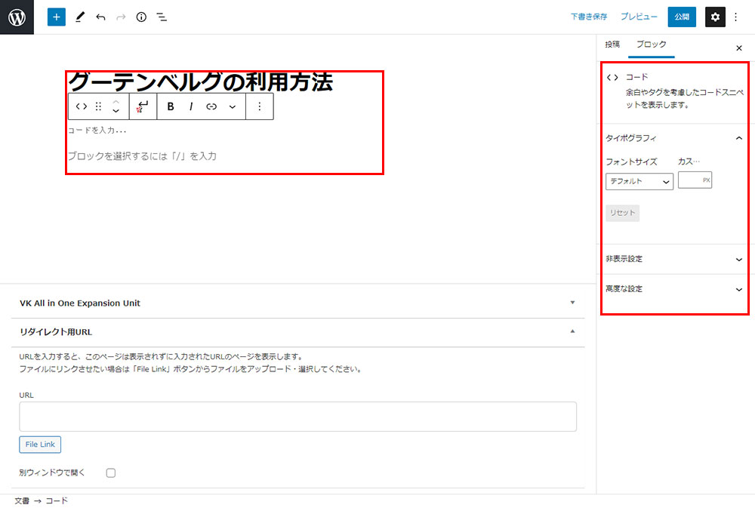Click the 公開 publish button

(x=682, y=17)
